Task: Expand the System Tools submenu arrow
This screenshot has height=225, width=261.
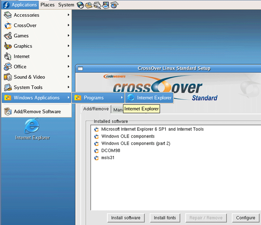Action: (68, 87)
